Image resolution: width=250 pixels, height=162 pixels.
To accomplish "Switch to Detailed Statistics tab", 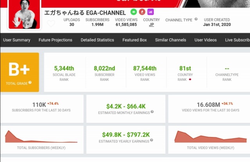I will 97,40.
